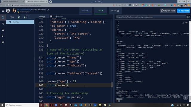Click import repo button

pyautogui.click(x=168, y=11)
